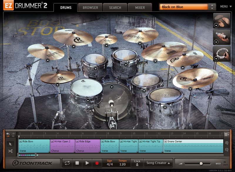Step to next preset with down arrow
Screen dimensions: 235x172
click(212, 8)
